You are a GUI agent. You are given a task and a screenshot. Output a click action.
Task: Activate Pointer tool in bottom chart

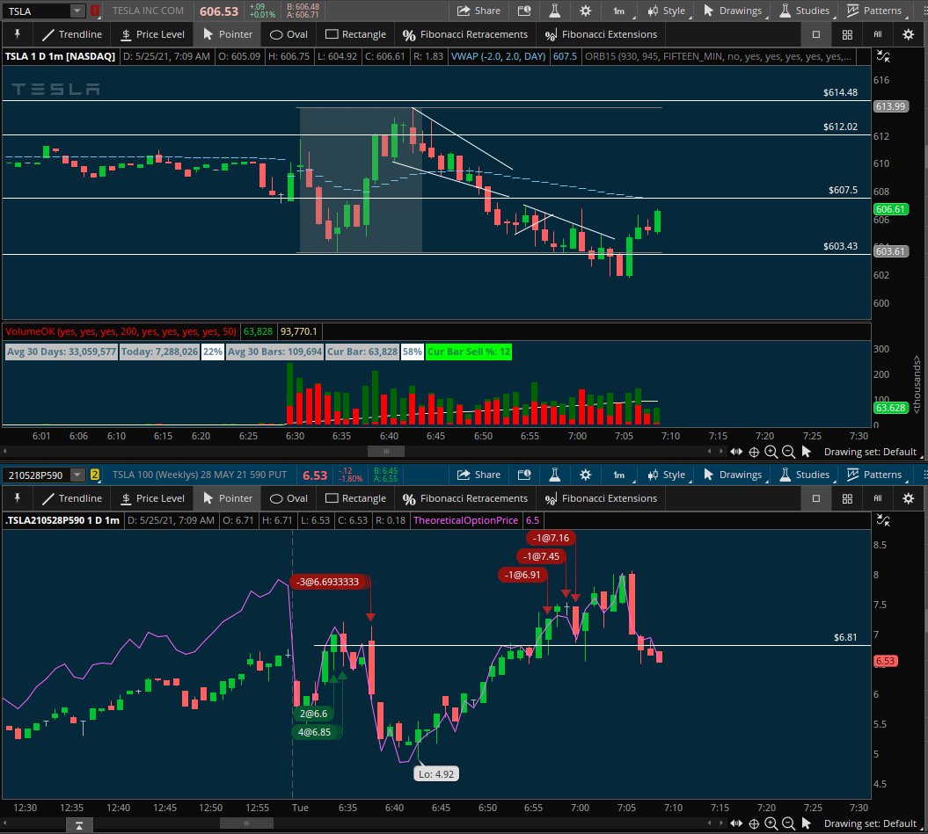tap(228, 498)
